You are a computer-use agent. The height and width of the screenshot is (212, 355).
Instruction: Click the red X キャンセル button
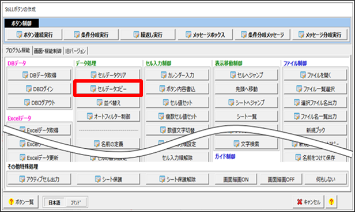pos(309,202)
